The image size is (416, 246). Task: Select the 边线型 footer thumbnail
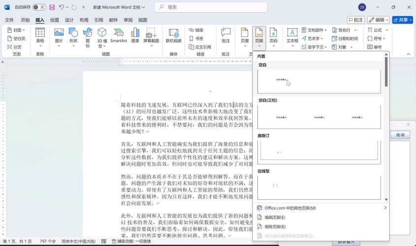click(x=319, y=187)
